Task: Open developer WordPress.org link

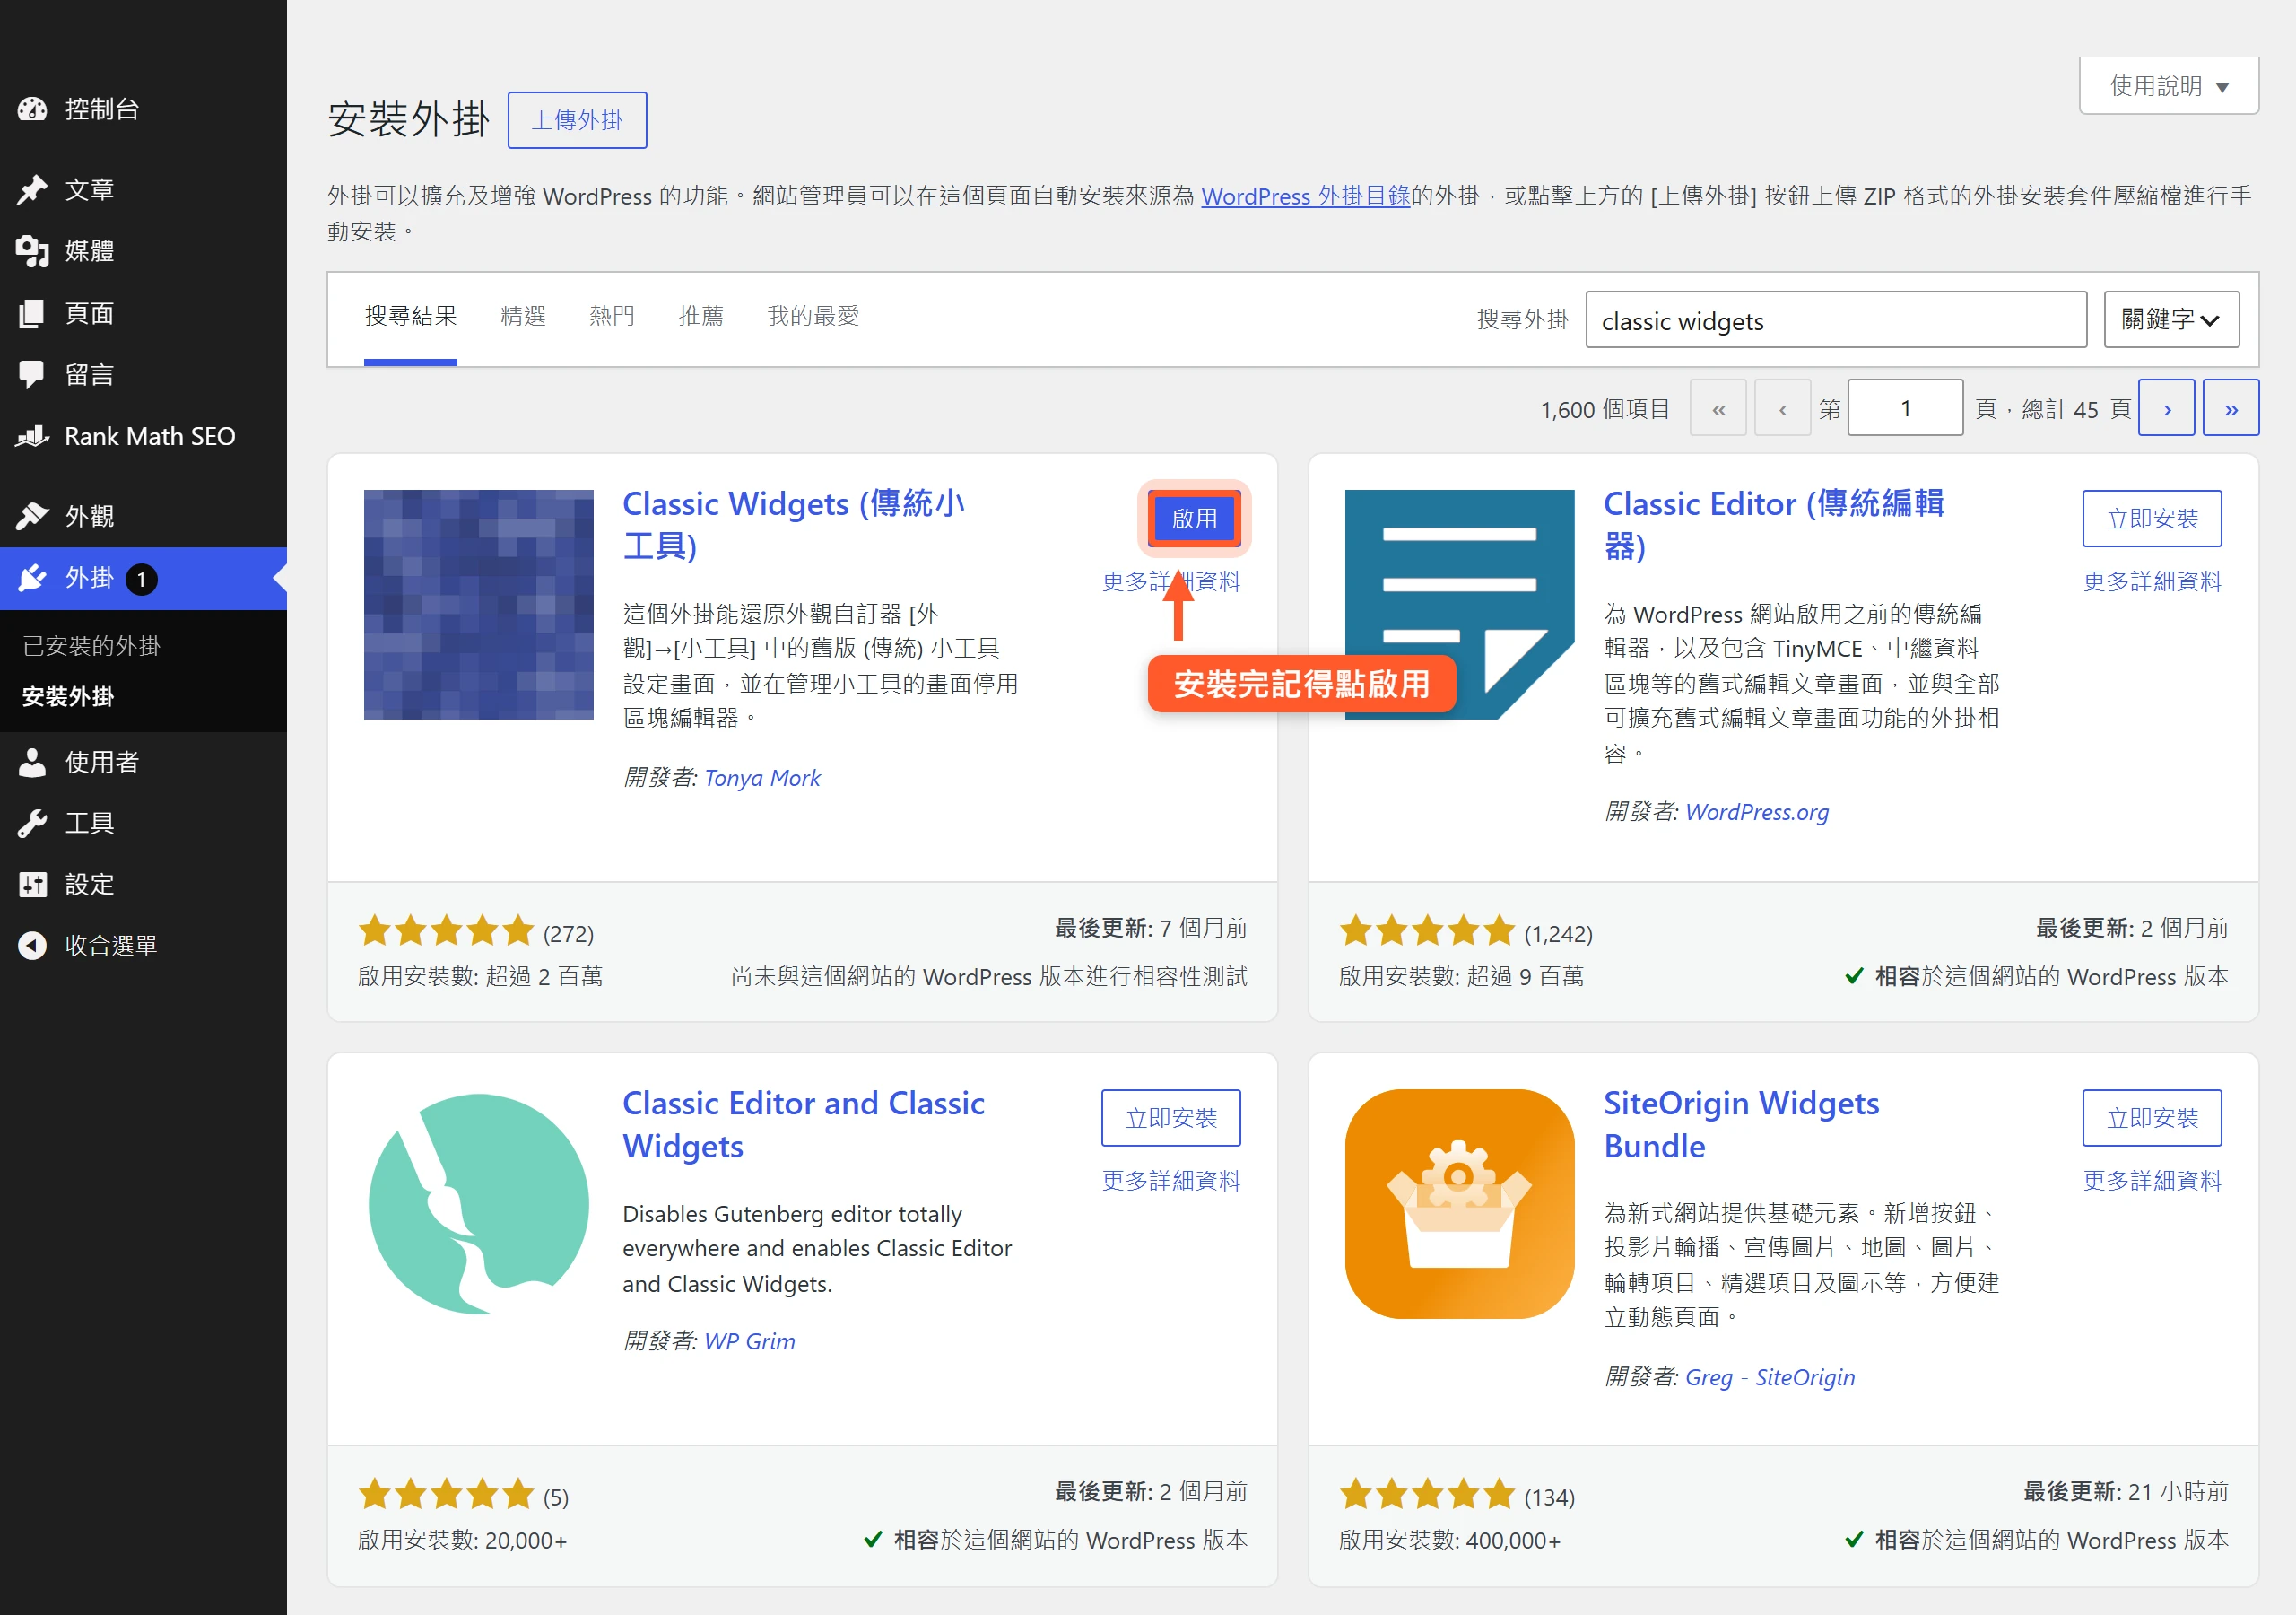Action: (x=1757, y=813)
